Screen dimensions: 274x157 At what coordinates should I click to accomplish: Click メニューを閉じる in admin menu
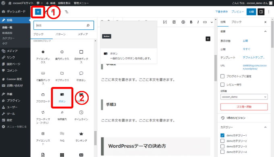pos(15,127)
